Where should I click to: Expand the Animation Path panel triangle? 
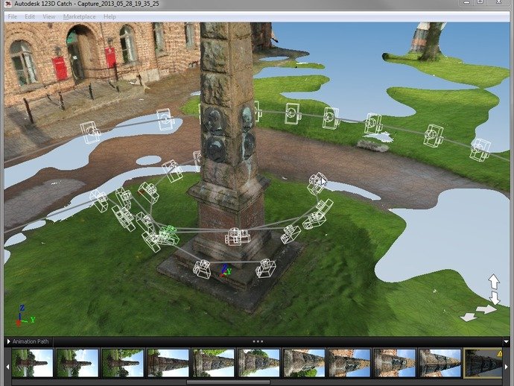pyautogui.click(x=8, y=341)
